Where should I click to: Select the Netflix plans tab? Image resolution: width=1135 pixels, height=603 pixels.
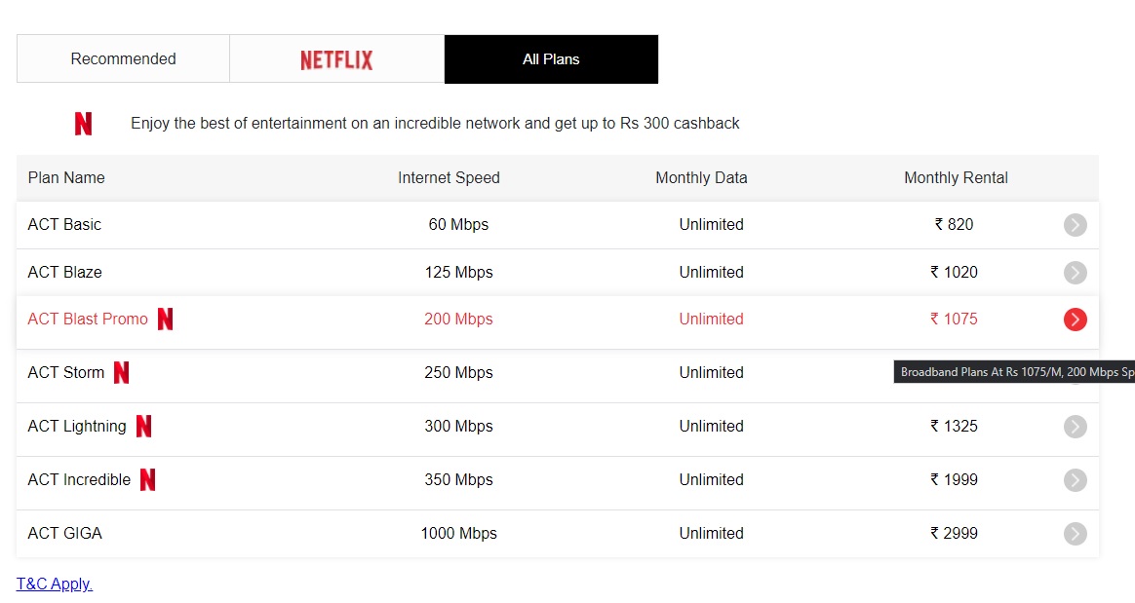click(336, 59)
